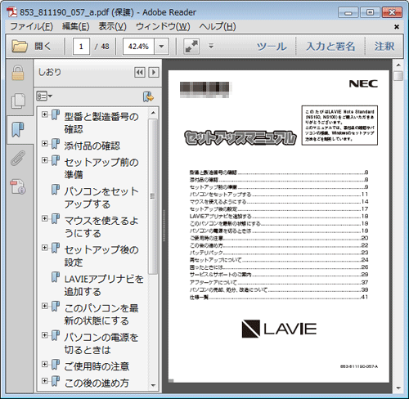The height and width of the screenshot is (399, 409).
Task: Go to 型番と製造番号の確認 bookmark
Action: coord(101,123)
